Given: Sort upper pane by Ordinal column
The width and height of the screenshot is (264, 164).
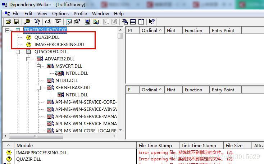Looking at the screenshot, I should pos(152,31).
